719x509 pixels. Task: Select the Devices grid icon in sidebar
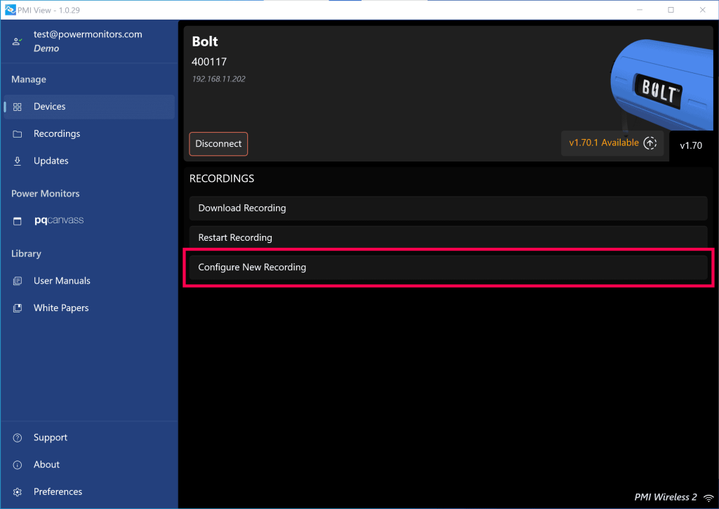tap(16, 106)
